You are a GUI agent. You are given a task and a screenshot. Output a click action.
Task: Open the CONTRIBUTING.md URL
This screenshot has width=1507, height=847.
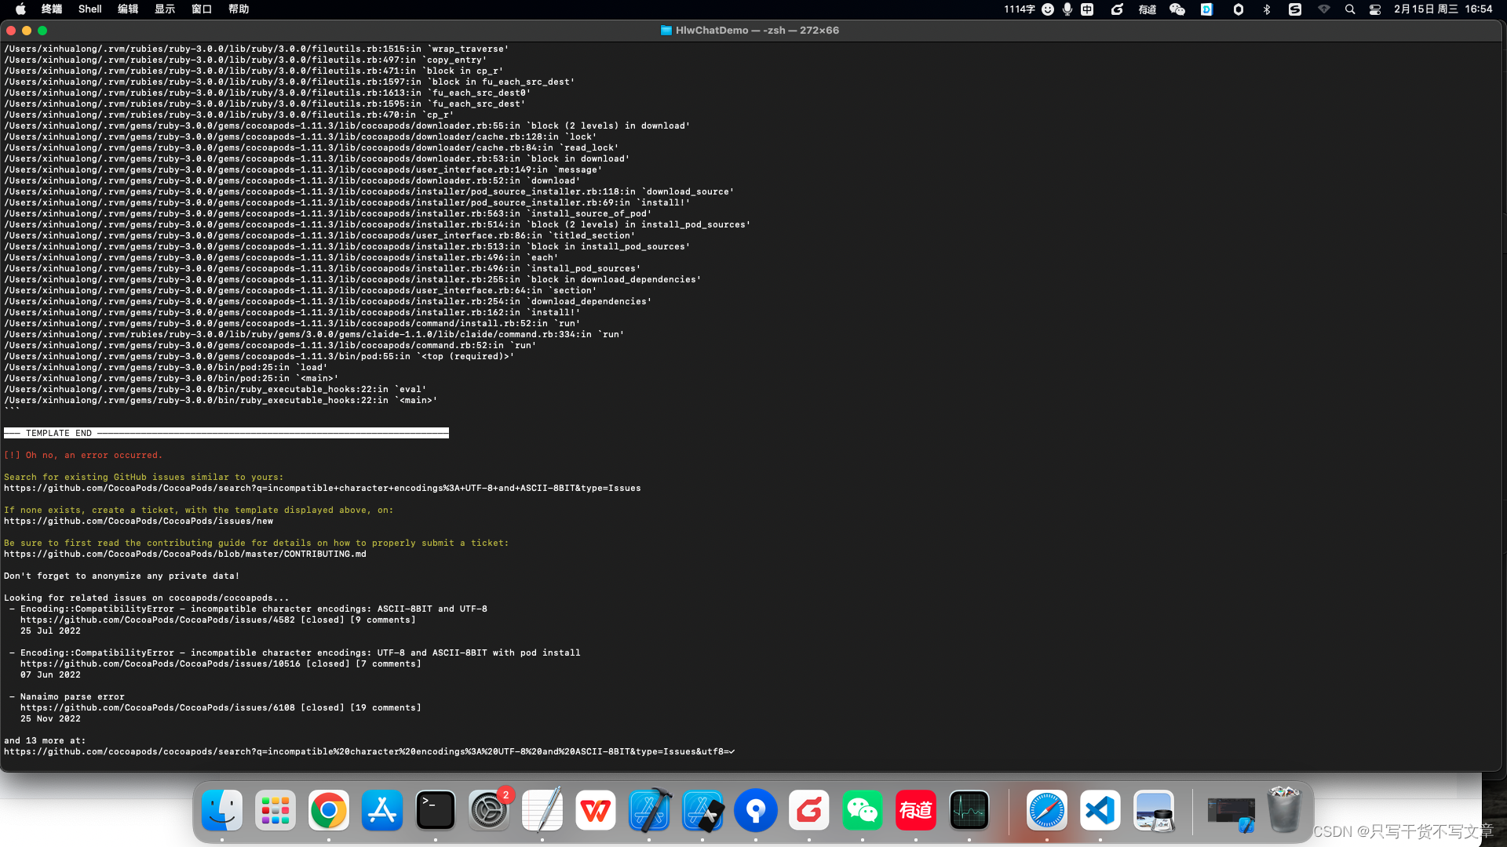click(184, 554)
